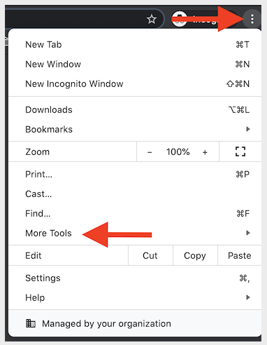
Task: Select the Print… menu item
Action: click(x=135, y=174)
